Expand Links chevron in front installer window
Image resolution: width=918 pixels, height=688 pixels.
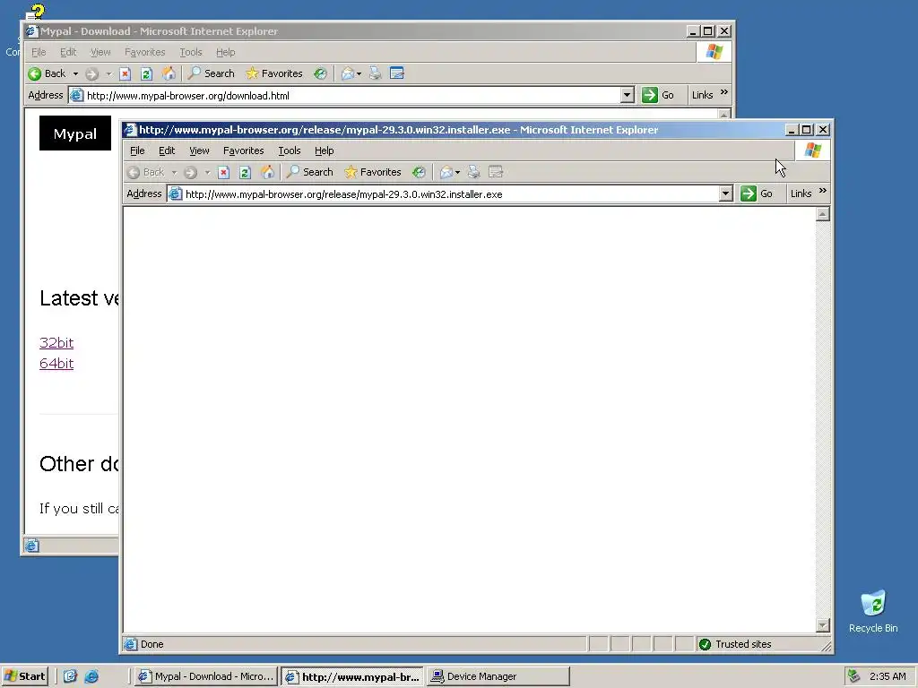pyautogui.click(x=823, y=191)
